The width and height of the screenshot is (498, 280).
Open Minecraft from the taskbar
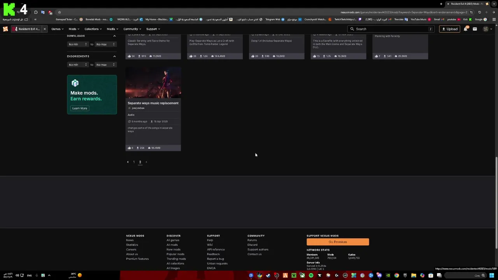294,275
